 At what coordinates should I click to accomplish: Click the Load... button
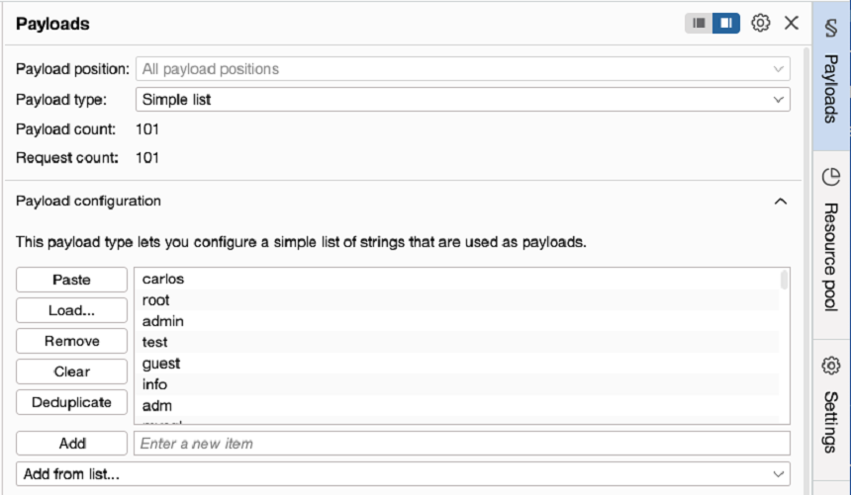click(x=72, y=310)
